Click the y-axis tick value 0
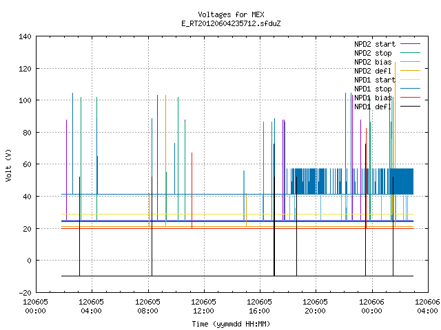441x330 pixels. pyautogui.click(x=29, y=261)
